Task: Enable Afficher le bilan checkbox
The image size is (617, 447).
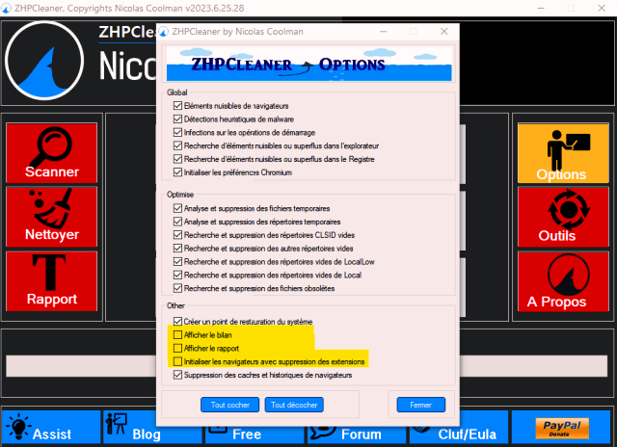Action: (x=177, y=335)
